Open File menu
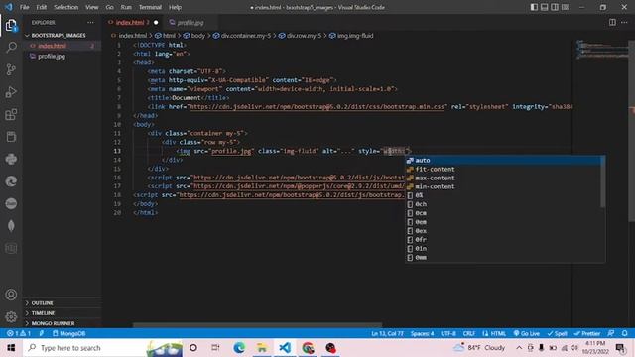 (x=24, y=7)
